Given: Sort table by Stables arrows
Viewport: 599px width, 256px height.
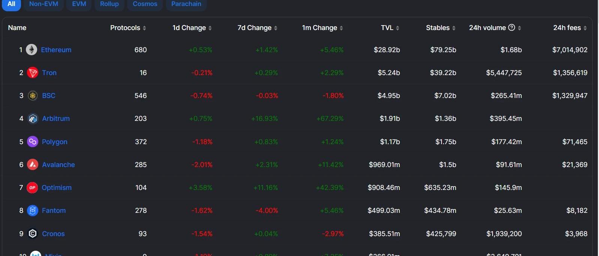Looking at the screenshot, I should pyautogui.click(x=454, y=28).
